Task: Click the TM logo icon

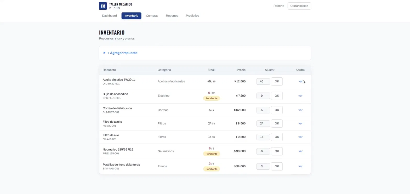Action: pos(103,6)
